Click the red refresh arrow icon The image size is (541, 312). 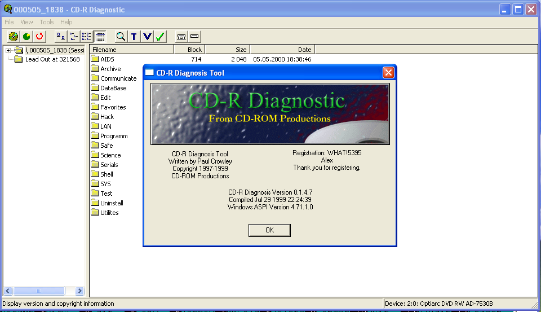[39, 36]
